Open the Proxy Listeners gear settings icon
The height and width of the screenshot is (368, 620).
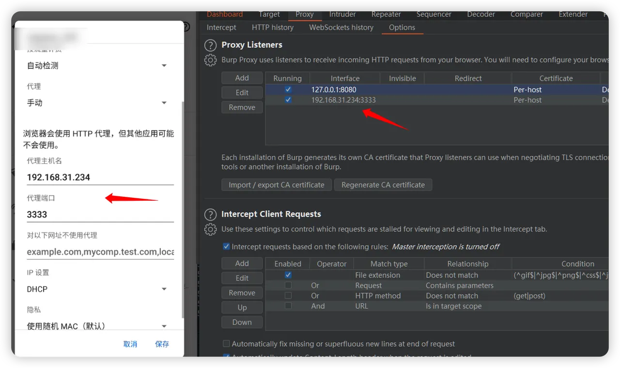tap(210, 60)
